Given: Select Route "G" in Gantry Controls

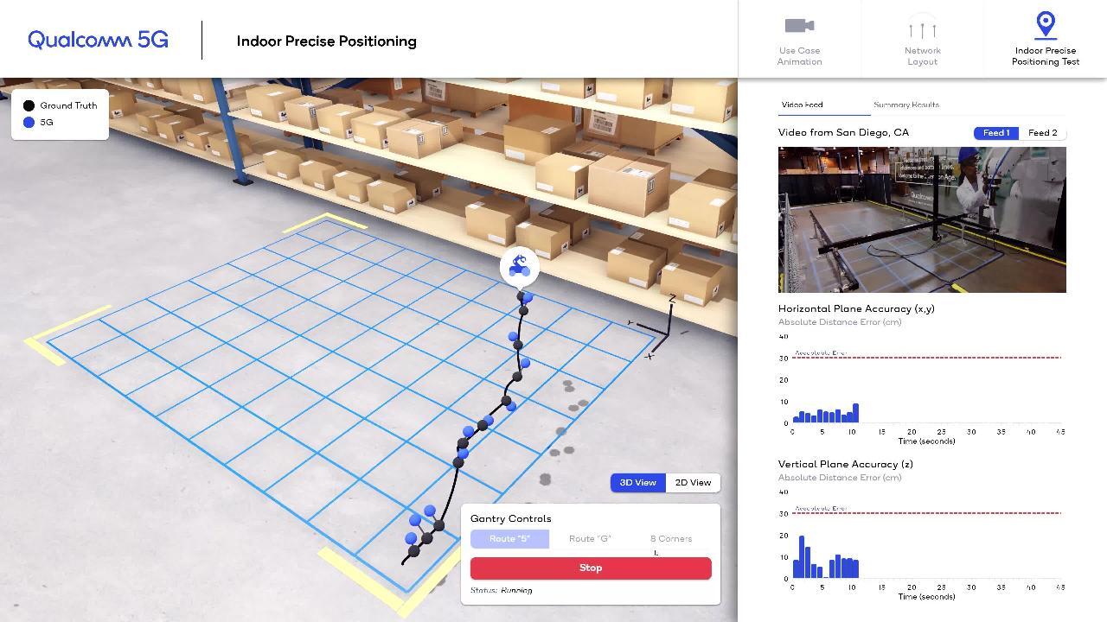Looking at the screenshot, I should point(590,538).
